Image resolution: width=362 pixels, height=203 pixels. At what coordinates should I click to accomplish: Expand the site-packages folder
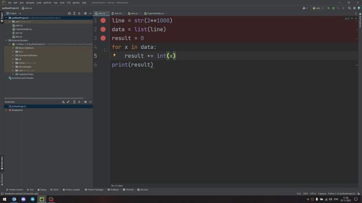[13, 67]
